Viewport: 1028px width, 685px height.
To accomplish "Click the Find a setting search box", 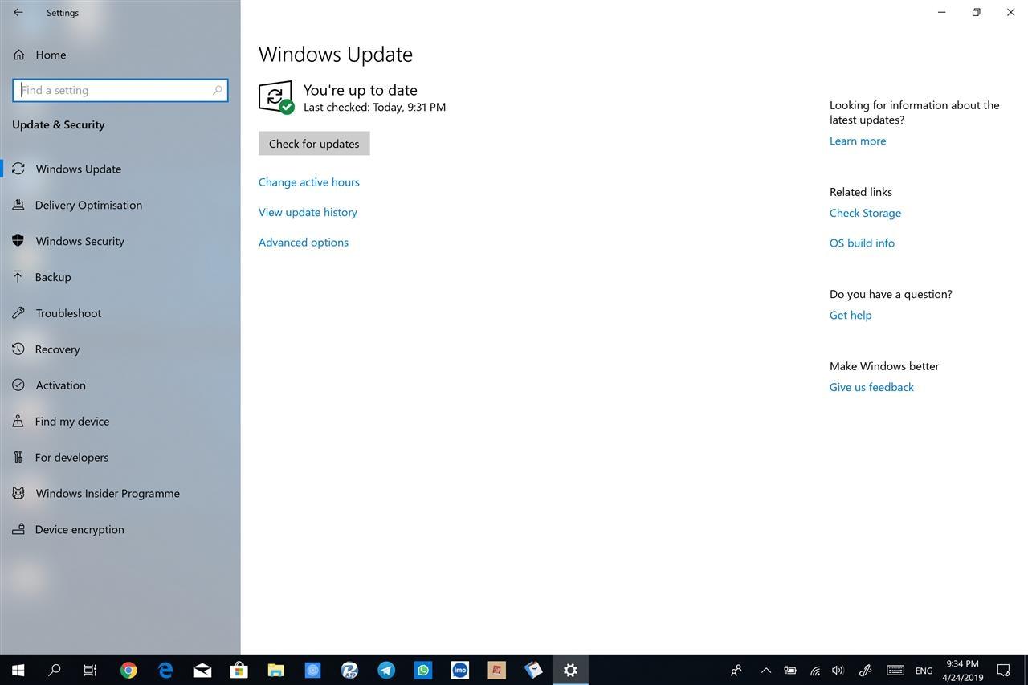I will [120, 90].
